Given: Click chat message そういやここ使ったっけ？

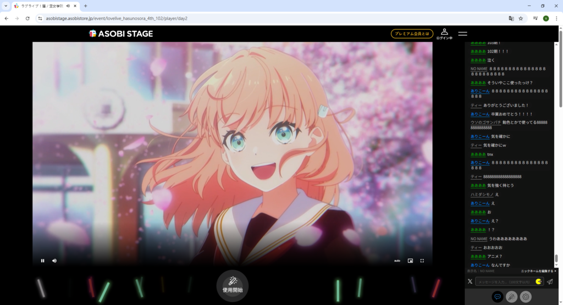Looking at the screenshot, I should pos(510,82).
